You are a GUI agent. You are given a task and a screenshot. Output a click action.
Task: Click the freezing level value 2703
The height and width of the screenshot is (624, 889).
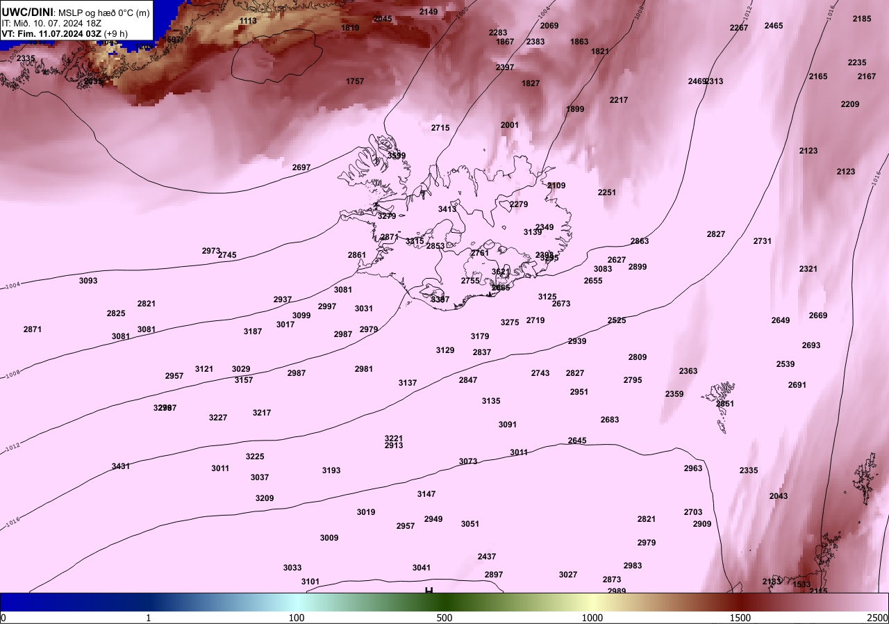(x=693, y=512)
